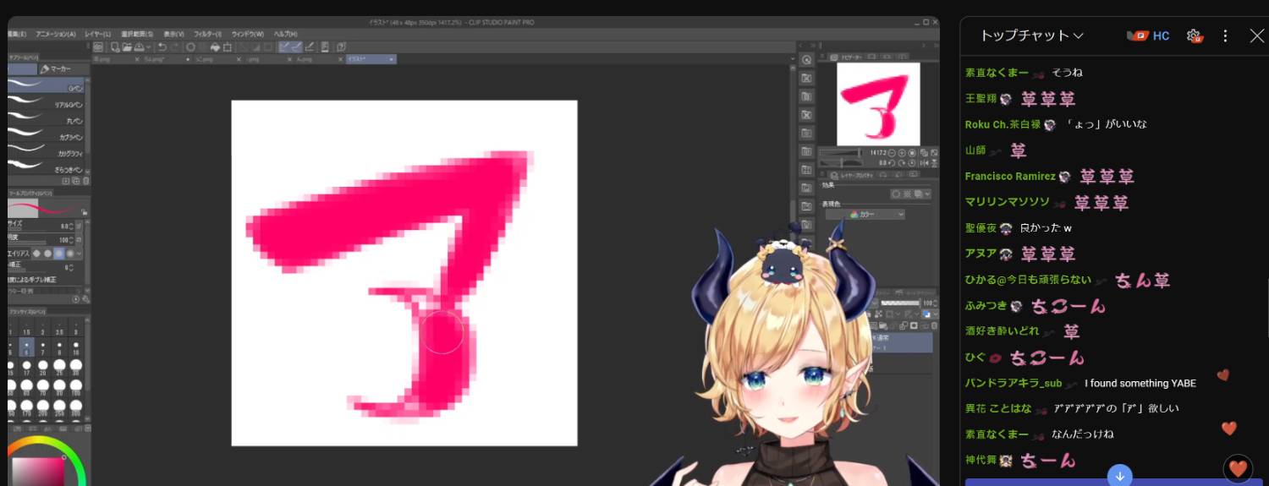Click the Quick Access magnifier icon in dock

coord(807,60)
